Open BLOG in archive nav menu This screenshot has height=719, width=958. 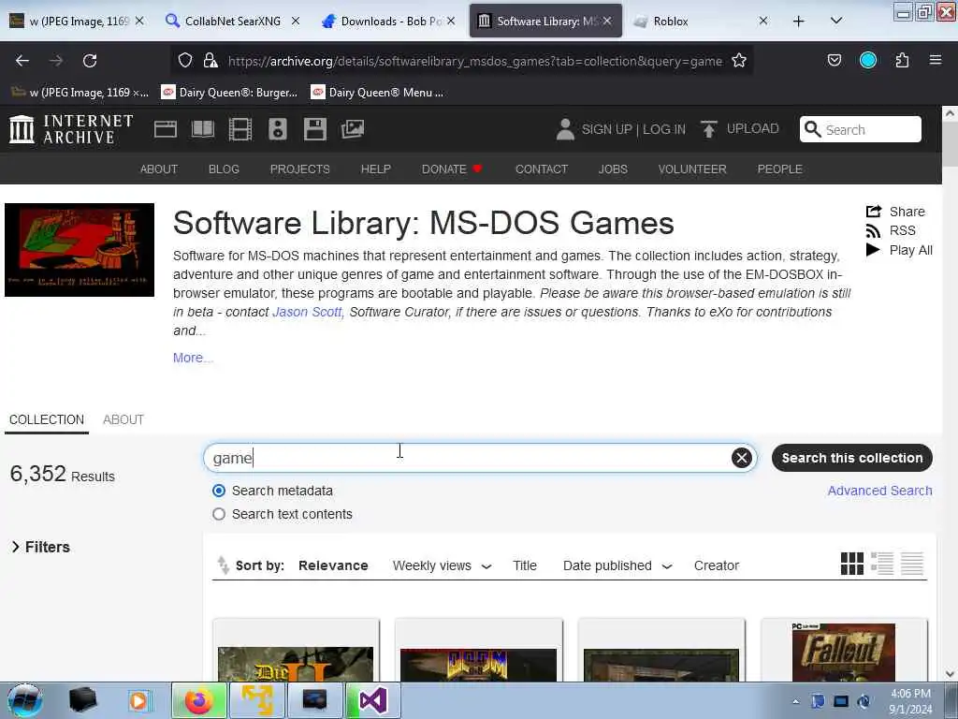(224, 169)
